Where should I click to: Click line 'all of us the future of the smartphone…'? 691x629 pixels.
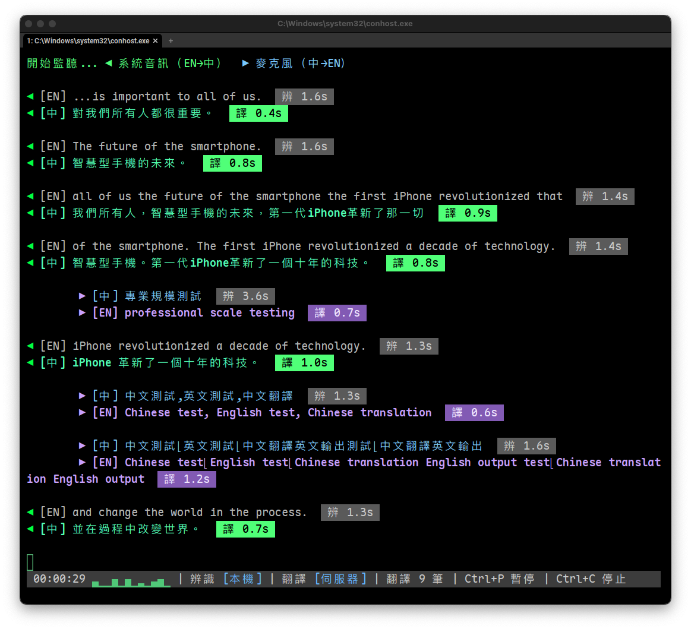(318, 196)
